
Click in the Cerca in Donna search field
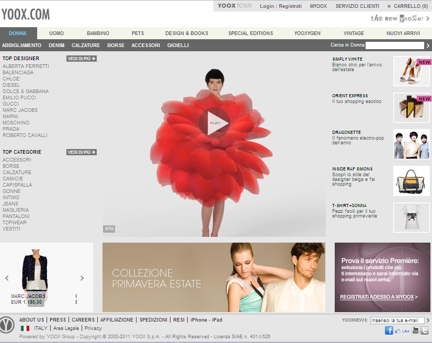[x=394, y=45]
